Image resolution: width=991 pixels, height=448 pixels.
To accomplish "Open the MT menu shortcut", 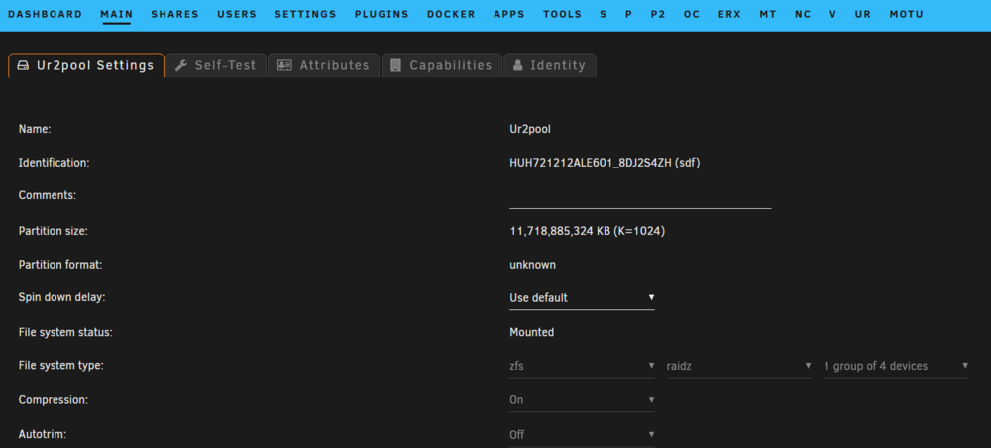I will (768, 14).
